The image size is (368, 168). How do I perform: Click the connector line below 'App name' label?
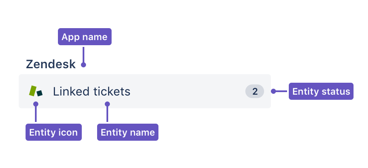[83, 55]
